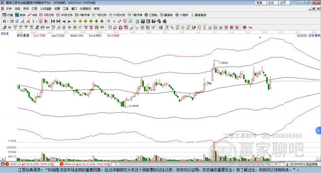Click the black left arrow icon
The image size is (321, 173).
(64, 21)
